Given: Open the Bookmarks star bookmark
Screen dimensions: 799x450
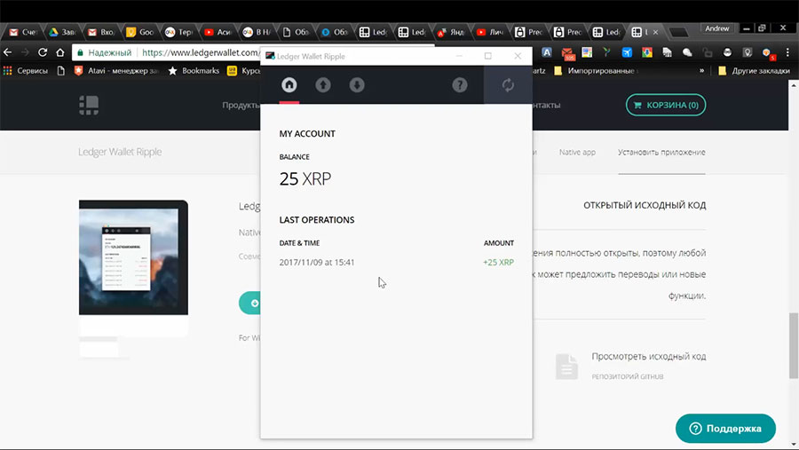Looking at the screenshot, I should tap(194, 71).
